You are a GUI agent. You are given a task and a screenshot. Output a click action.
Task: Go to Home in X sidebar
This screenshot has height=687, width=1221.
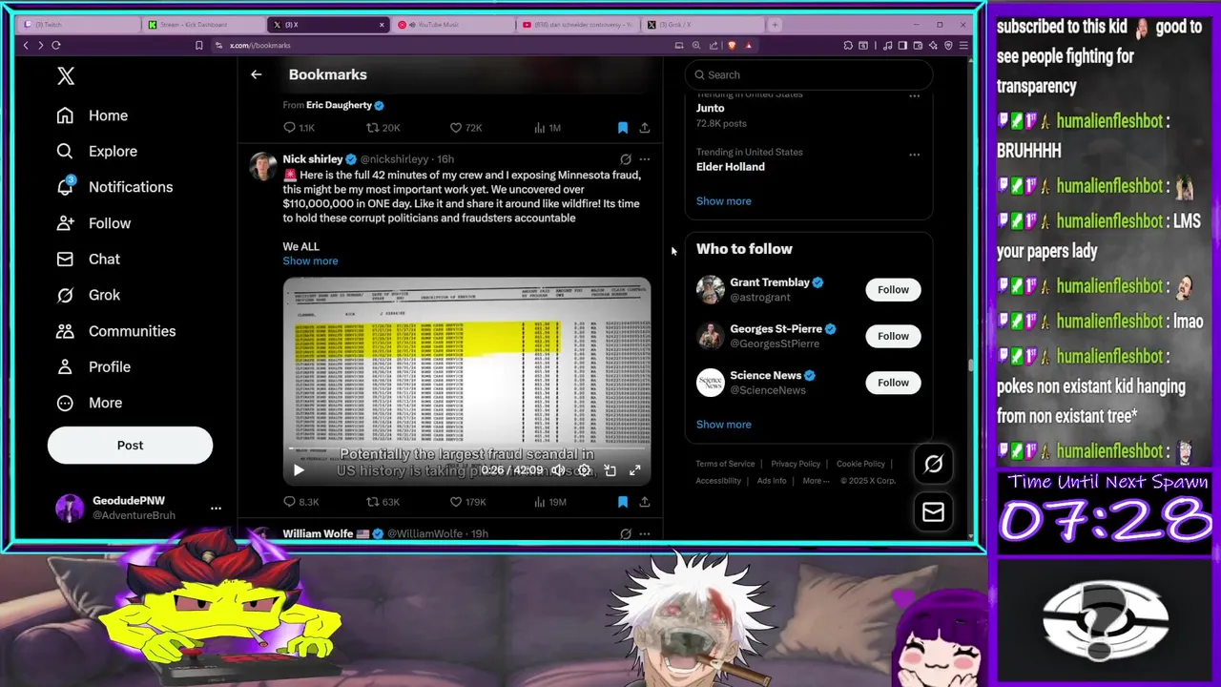[x=93, y=115]
